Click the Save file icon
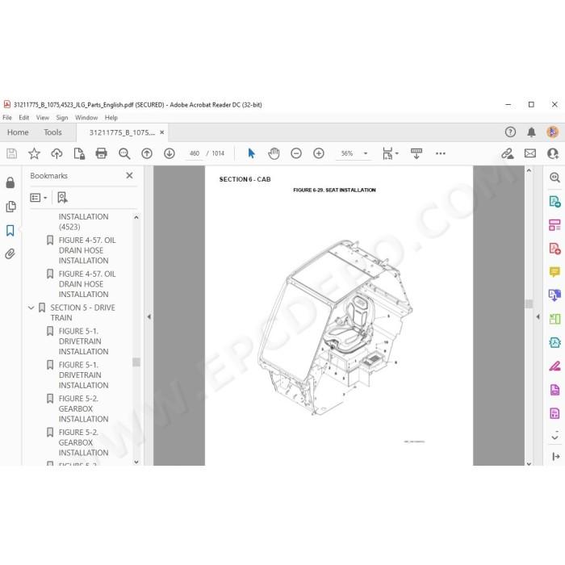Viewport: 565px width, 565px height. [x=11, y=153]
